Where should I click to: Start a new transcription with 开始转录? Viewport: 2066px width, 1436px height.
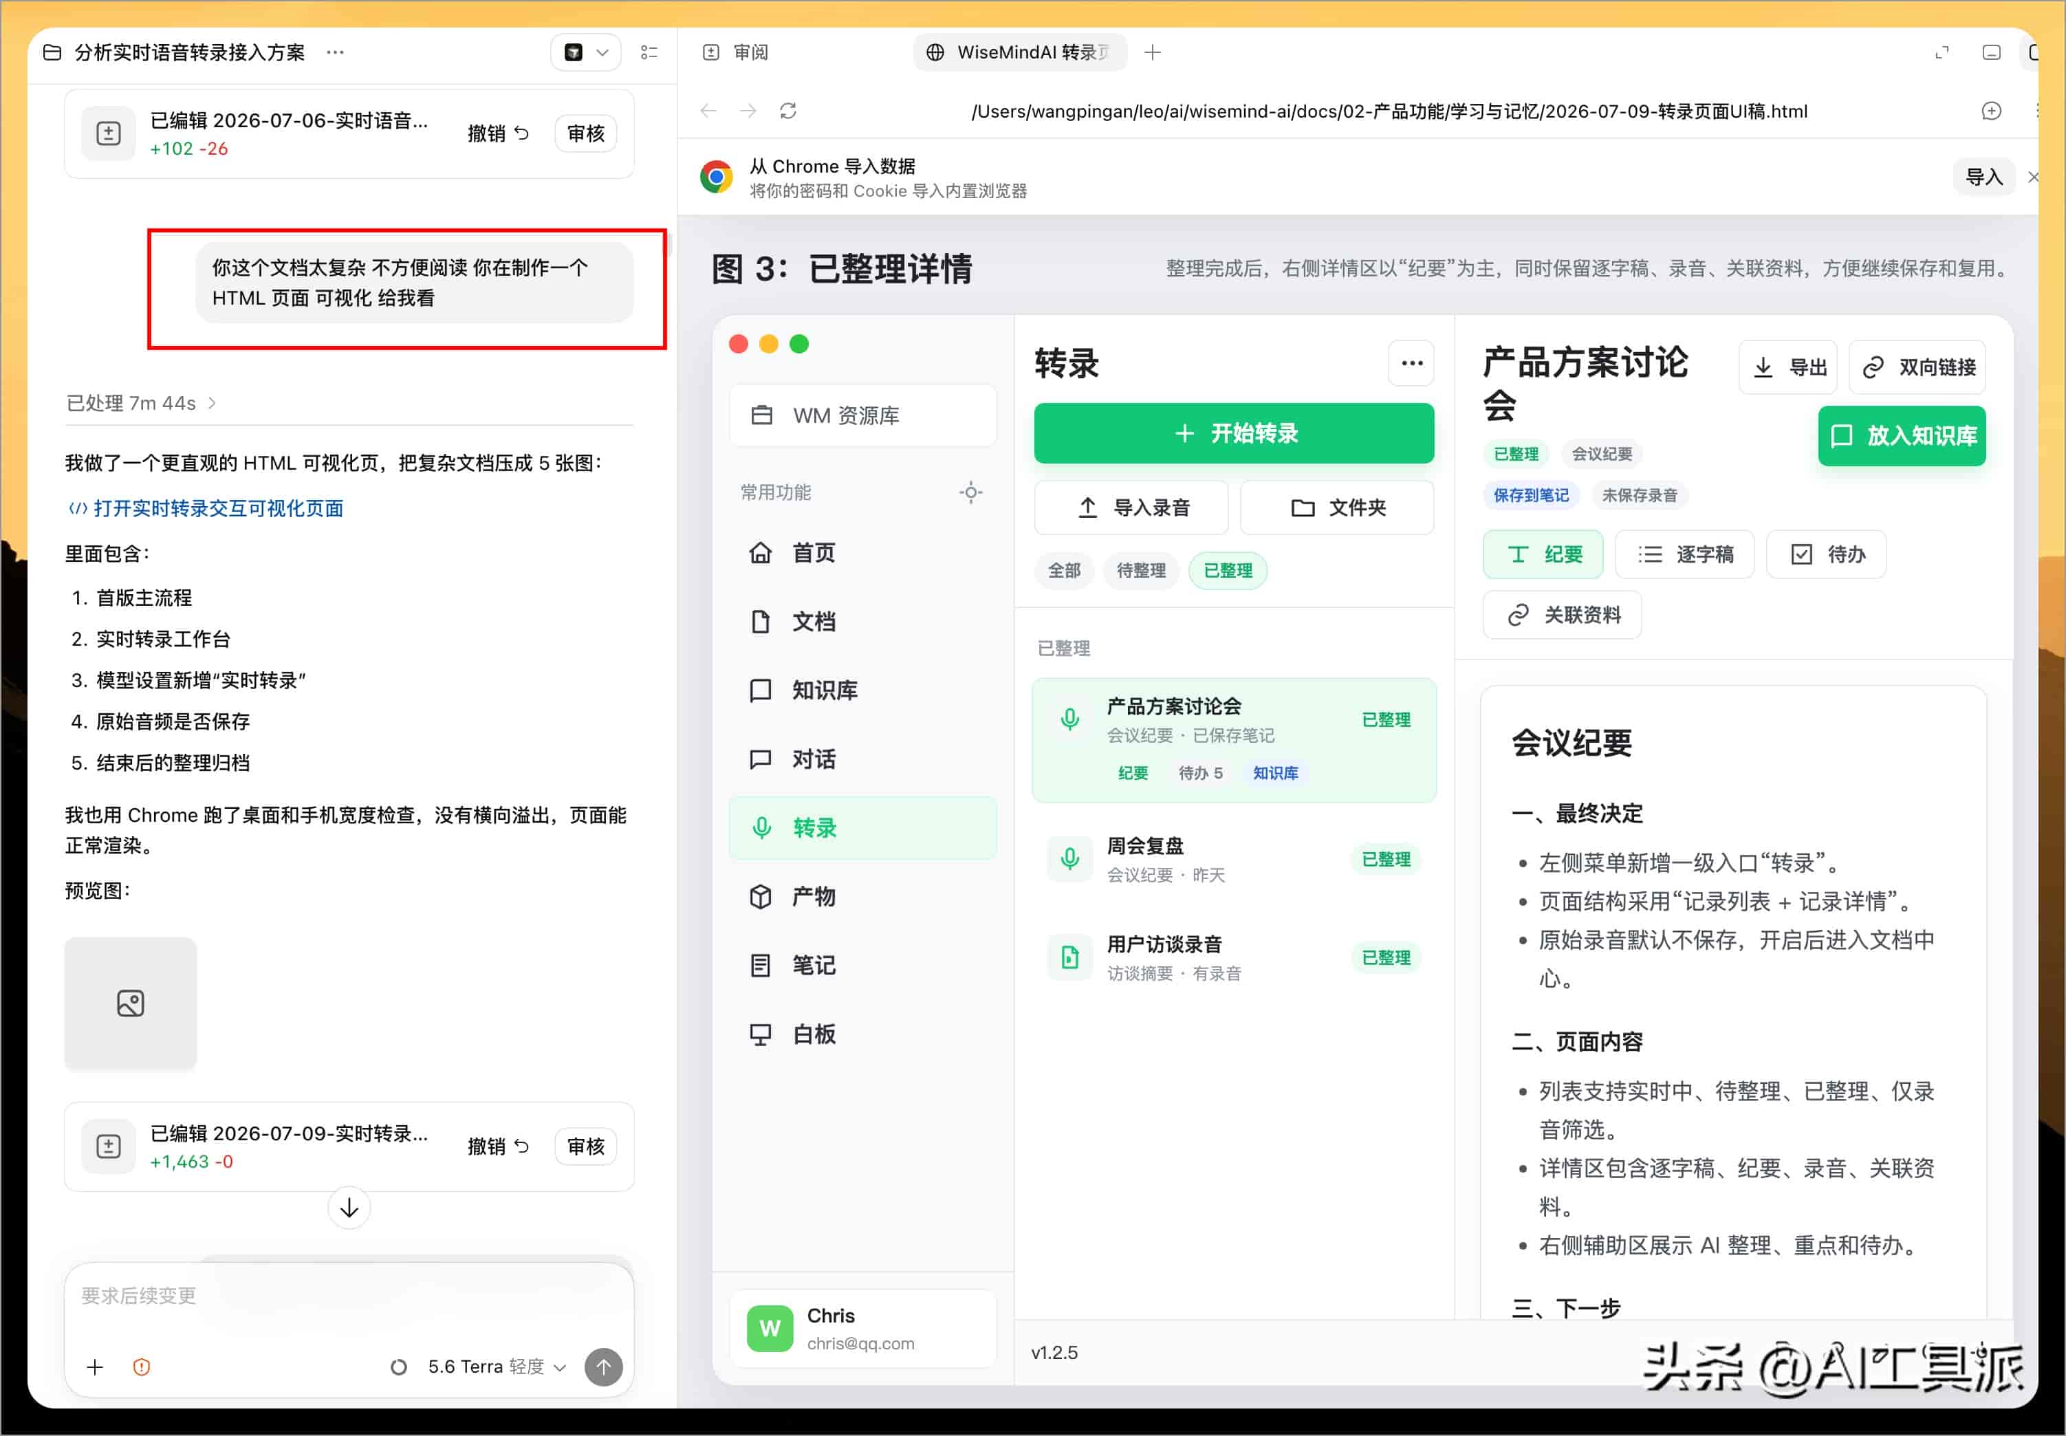pyautogui.click(x=1234, y=434)
